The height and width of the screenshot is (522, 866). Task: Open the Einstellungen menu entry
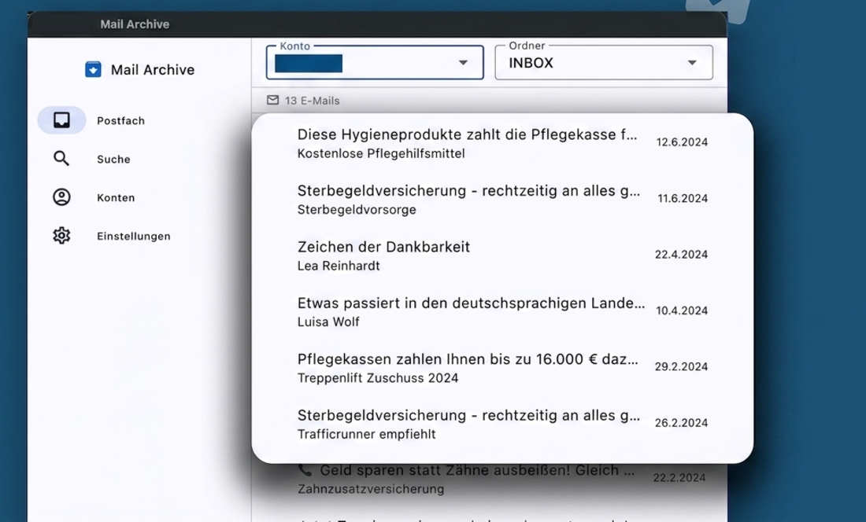pos(134,237)
